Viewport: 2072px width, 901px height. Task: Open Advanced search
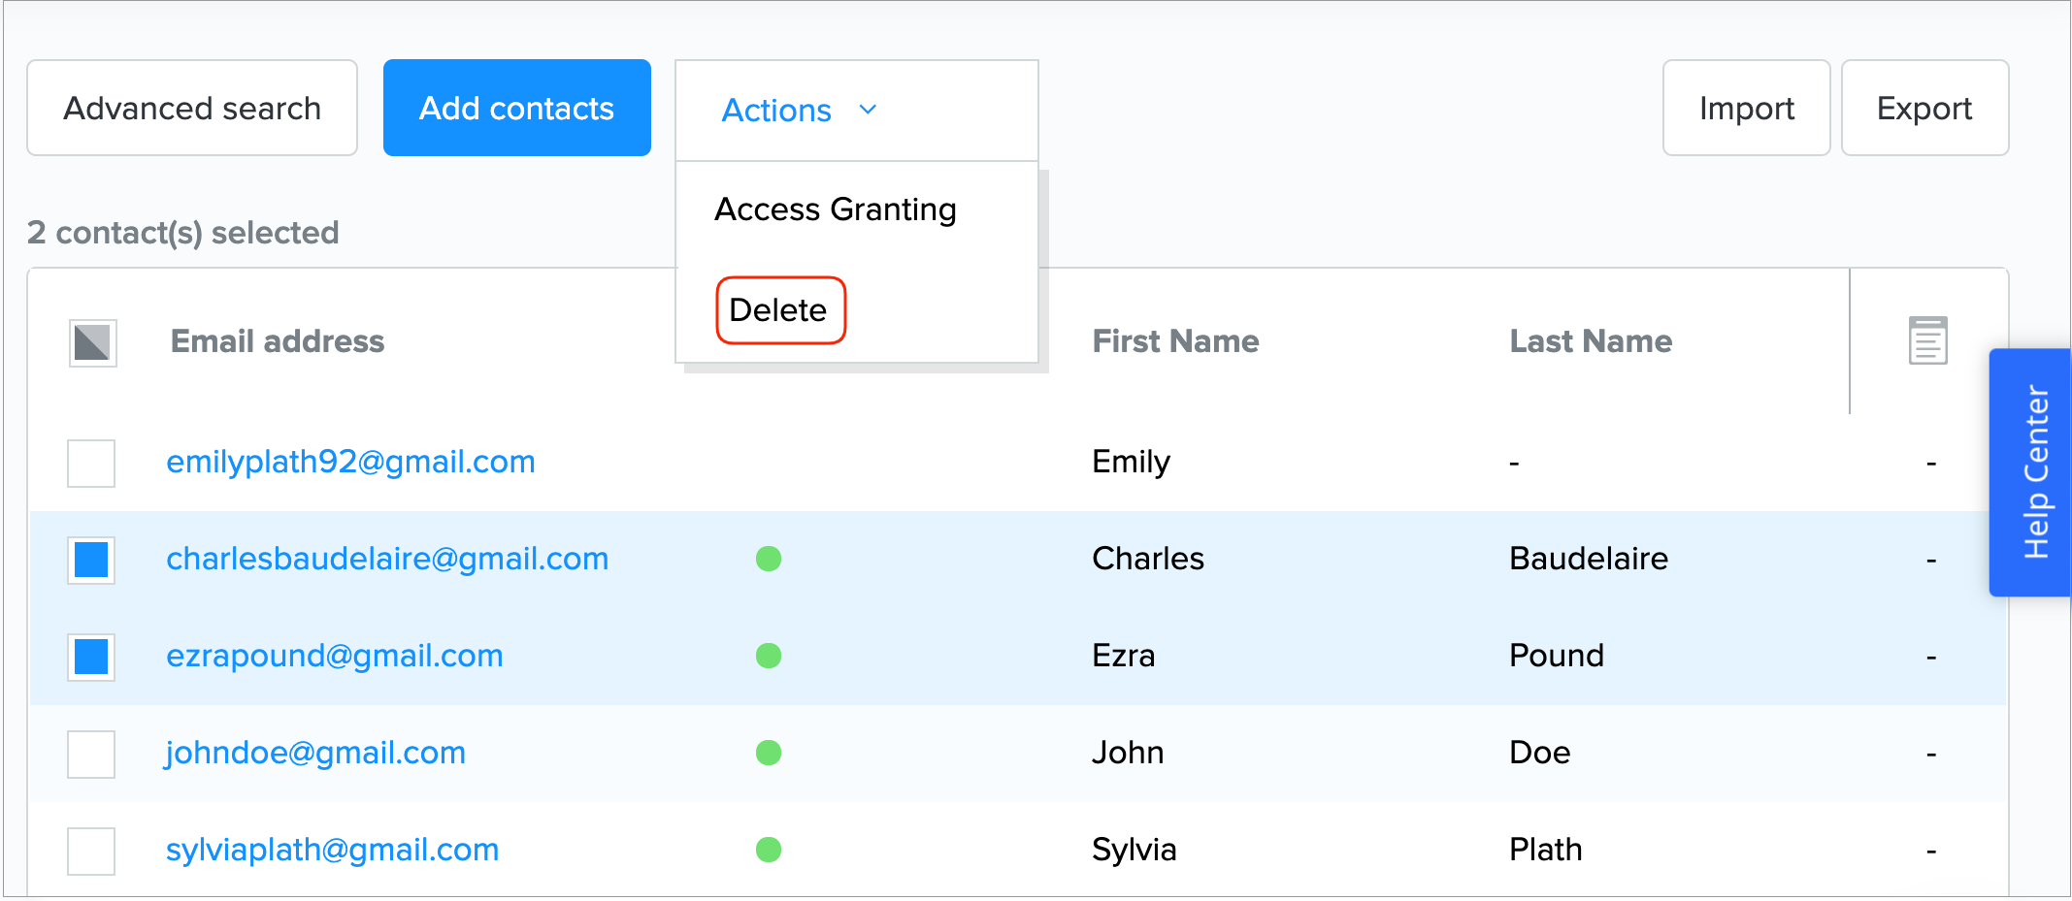pyautogui.click(x=192, y=109)
